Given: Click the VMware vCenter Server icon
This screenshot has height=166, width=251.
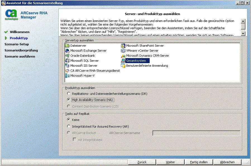Looking at the screenshot, I should click(123, 51).
